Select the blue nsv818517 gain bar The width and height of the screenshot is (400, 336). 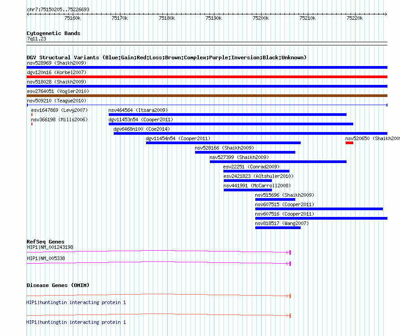tap(278, 228)
